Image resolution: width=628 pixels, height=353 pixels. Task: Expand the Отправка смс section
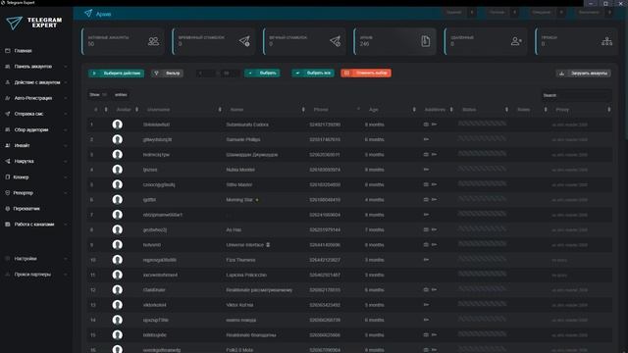pos(36,114)
